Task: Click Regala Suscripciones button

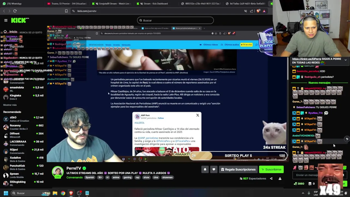Action: (x=238, y=170)
